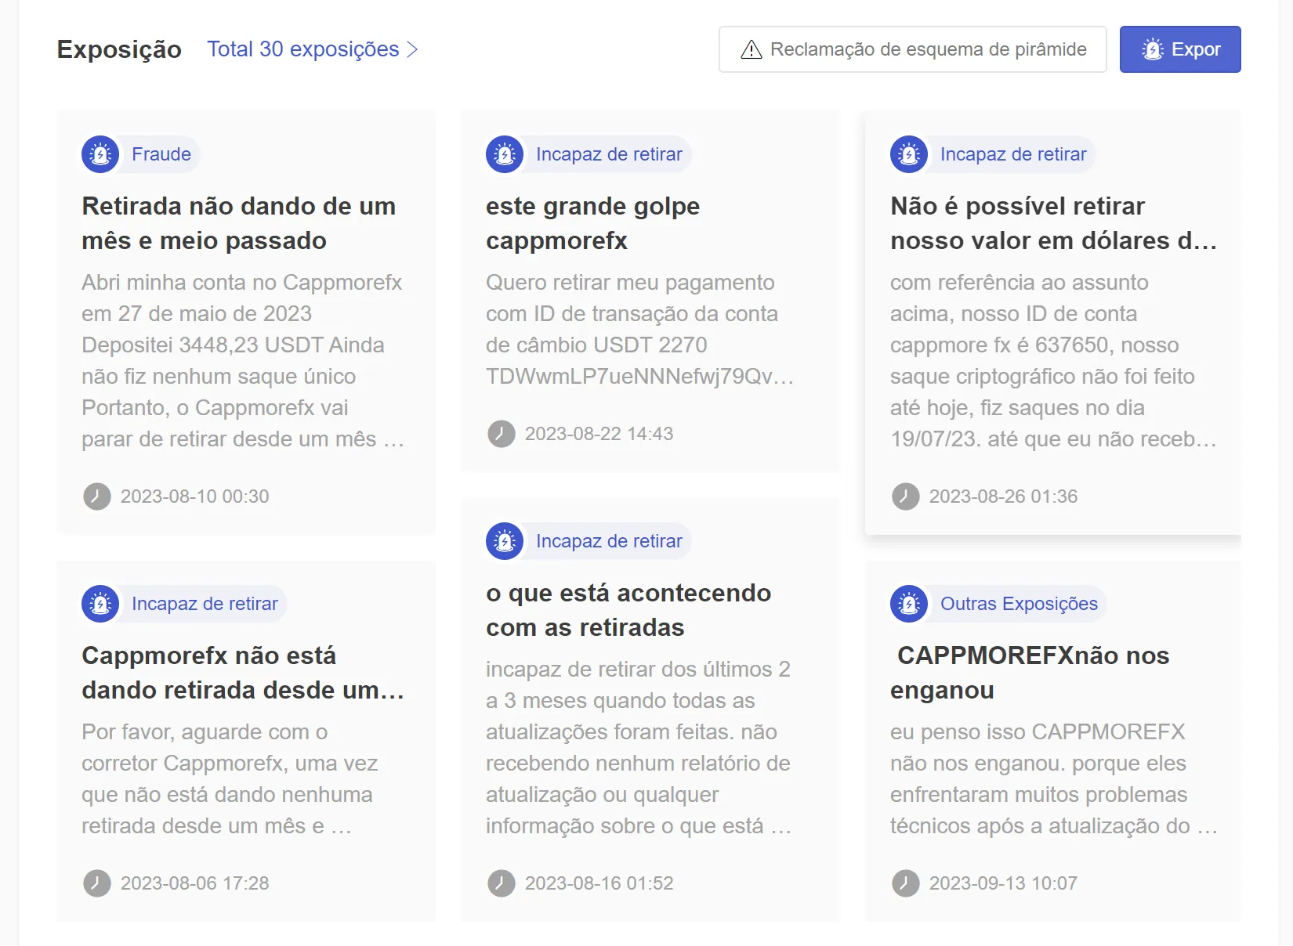Screen dimensions: 1293x946
Task: Open 'Cappmorefx não está dando retirada' title
Action: point(243,673)
